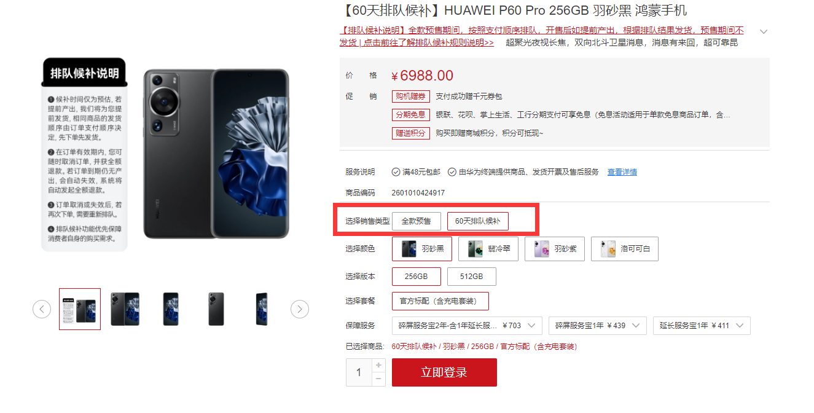Viewport: 814px width, 413px height.
Task: Open 碎屏服务宝1年 ¥439 dropdown
Action: point(598,326)
